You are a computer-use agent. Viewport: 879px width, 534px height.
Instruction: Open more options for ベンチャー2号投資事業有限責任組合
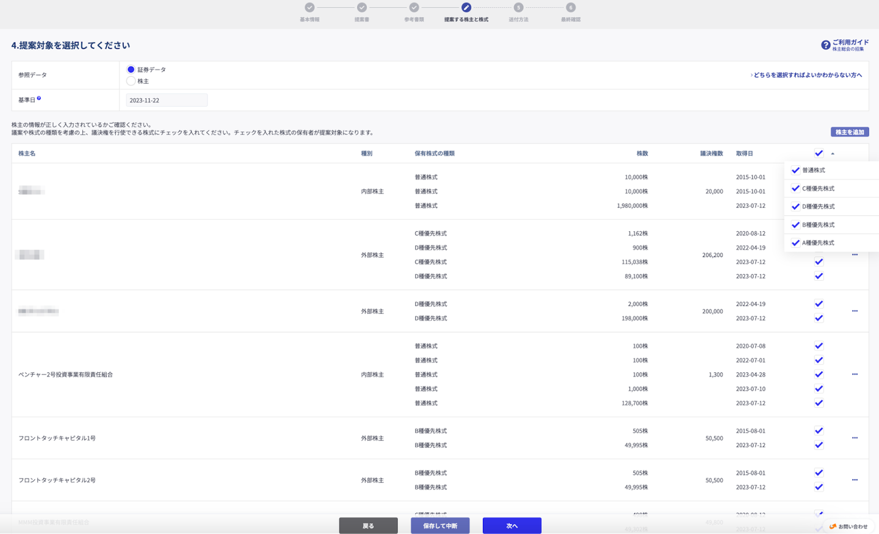coord(855,375)
